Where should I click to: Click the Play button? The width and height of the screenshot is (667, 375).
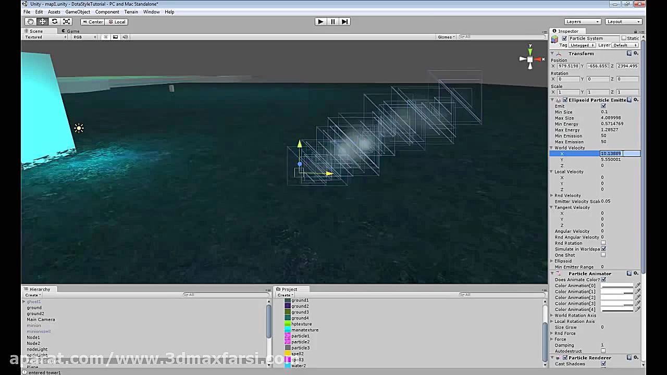coord(320,21)
